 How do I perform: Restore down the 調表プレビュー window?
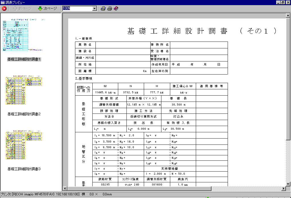283,2
